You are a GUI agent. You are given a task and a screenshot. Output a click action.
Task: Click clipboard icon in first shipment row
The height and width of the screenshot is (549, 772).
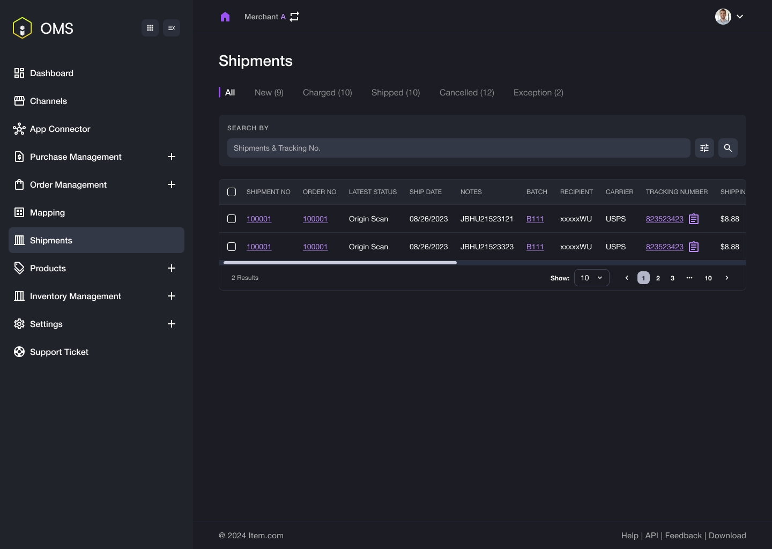coord(694,219)
